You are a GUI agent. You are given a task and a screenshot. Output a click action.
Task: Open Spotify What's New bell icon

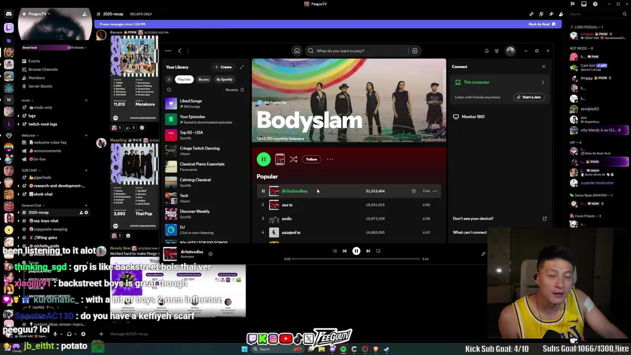click(x=487, y=51)
